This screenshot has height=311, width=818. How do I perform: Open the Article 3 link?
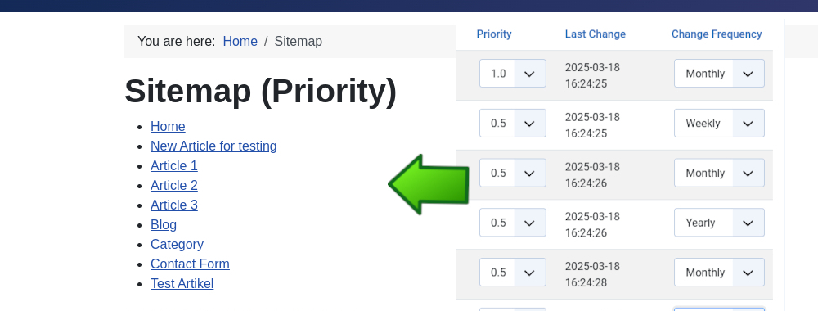[174, 205]
